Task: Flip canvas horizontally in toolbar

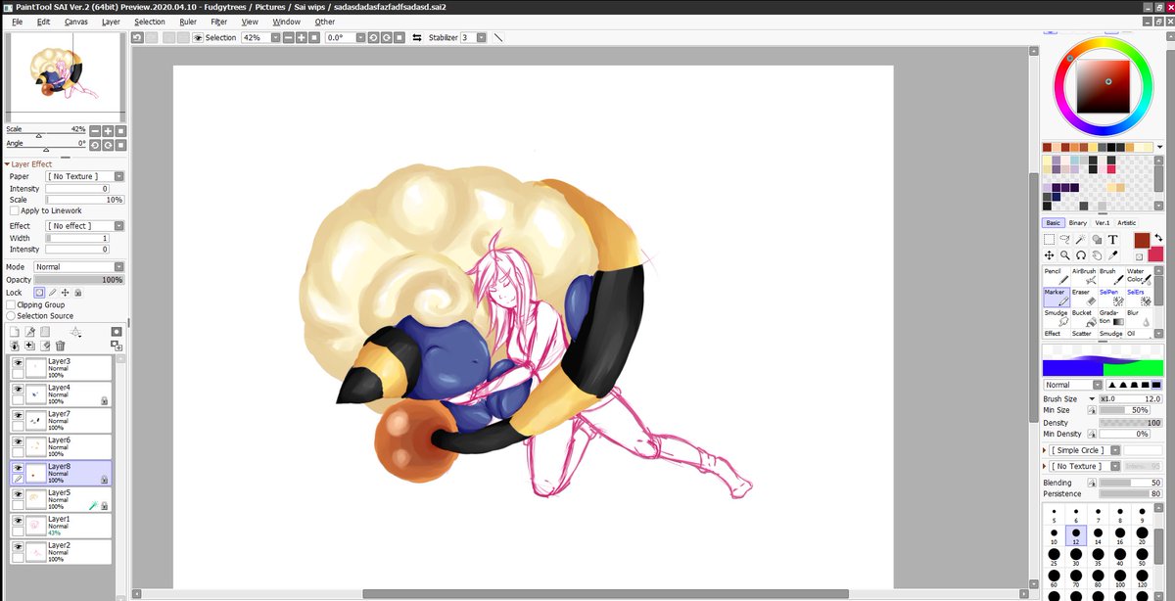Action: click(418, 37)
